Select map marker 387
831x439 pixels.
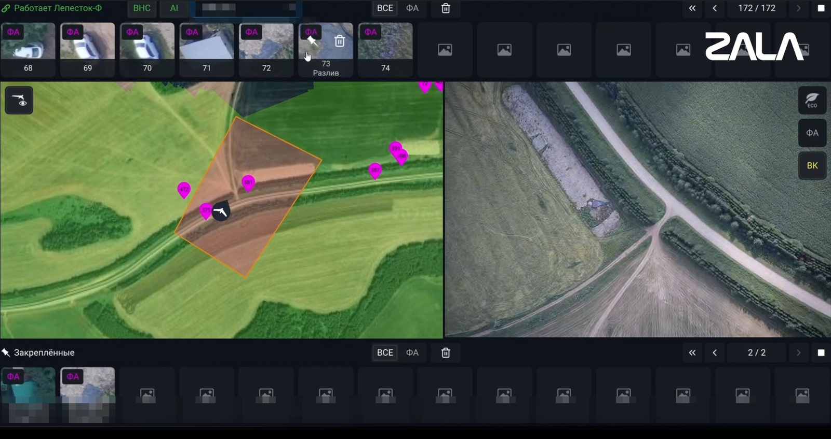click(x=375, y=170)
